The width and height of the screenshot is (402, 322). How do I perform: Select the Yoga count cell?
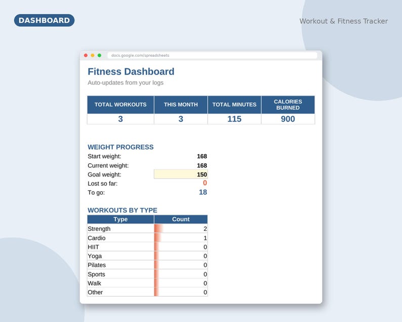(181, 256)
